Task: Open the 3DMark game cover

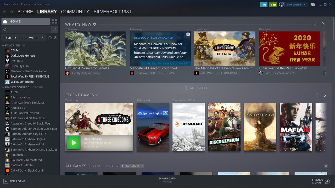Action: coord(188,127)
